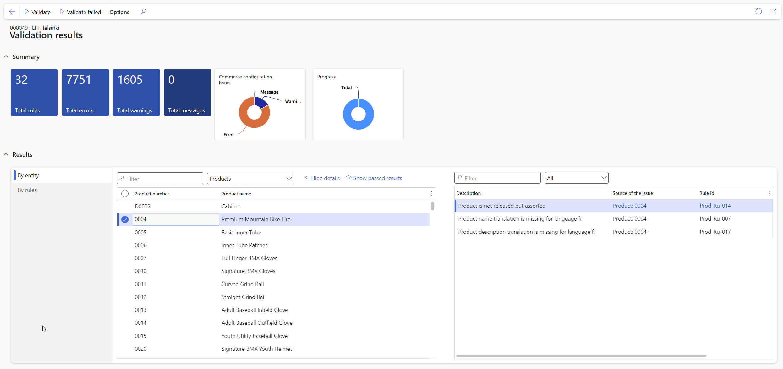783x369 pixels.
Task: Select the dark blue Warning donut segment
Action: [x=260, y=102]
